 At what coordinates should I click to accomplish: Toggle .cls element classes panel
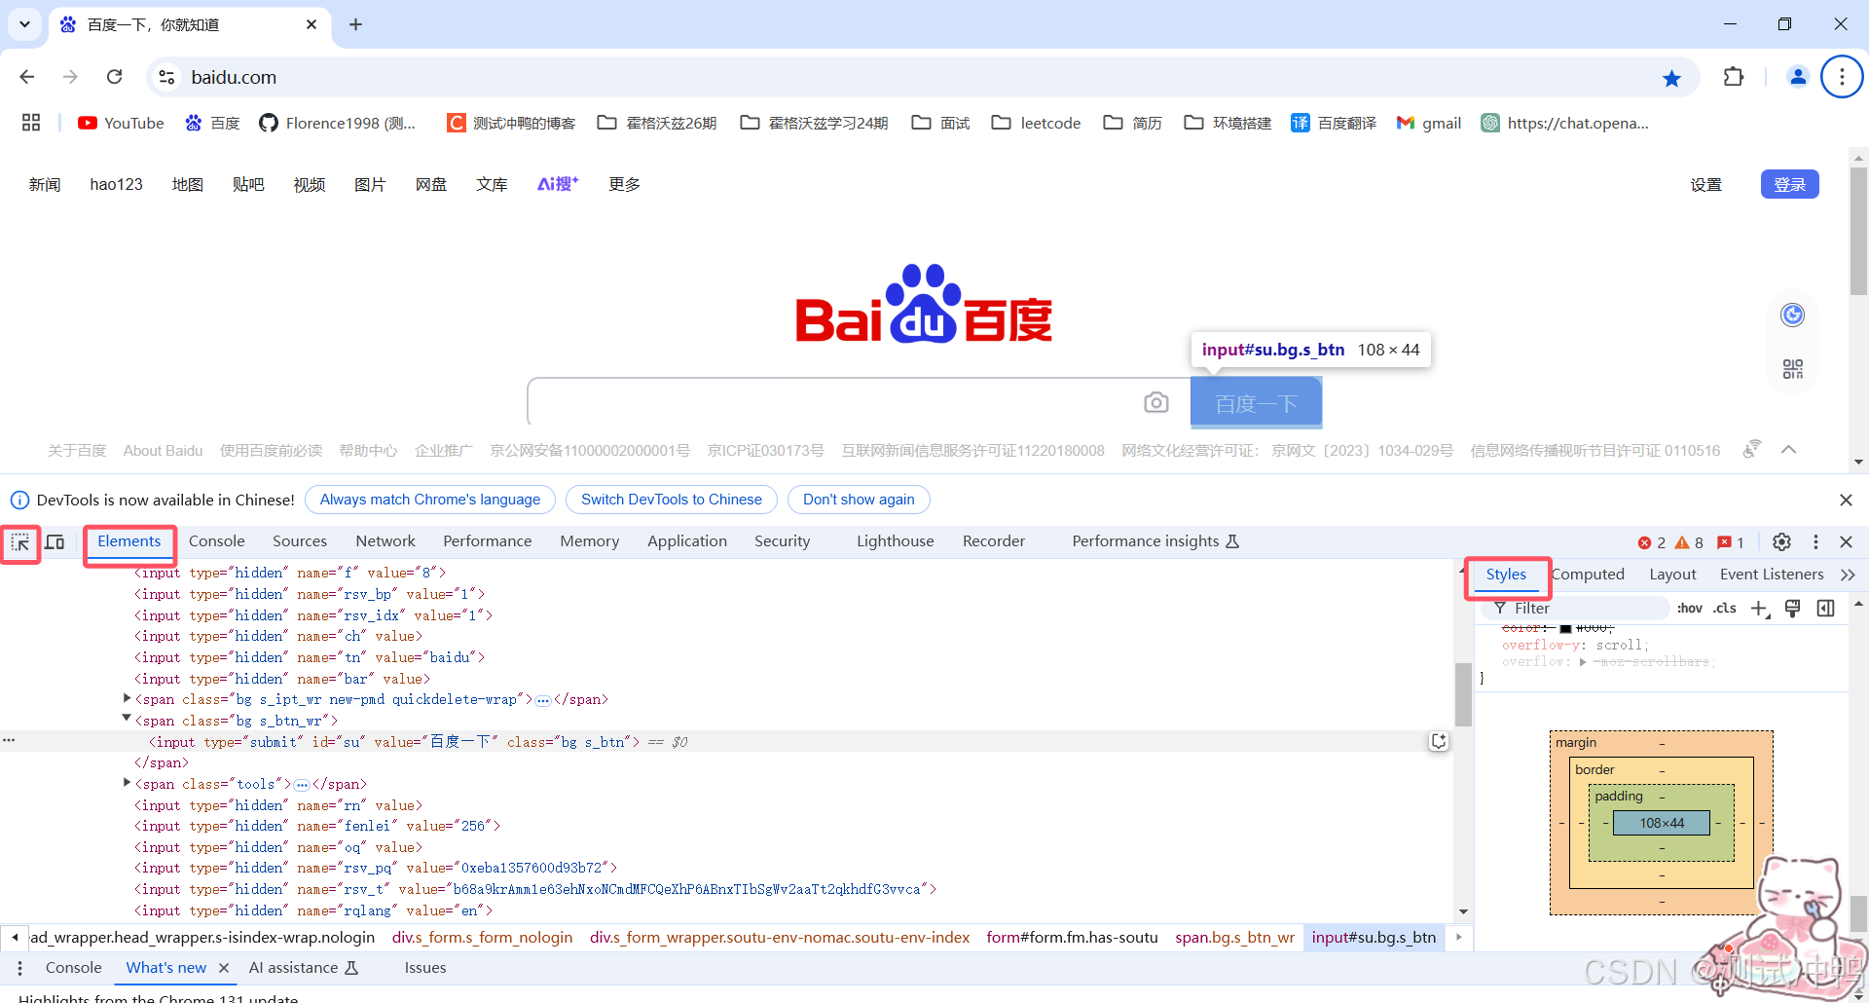click(1725, 609)
